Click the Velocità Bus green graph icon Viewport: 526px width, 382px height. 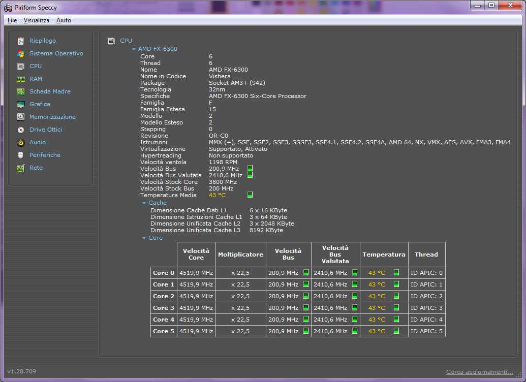pyautogui.click(x=250, y=168)
